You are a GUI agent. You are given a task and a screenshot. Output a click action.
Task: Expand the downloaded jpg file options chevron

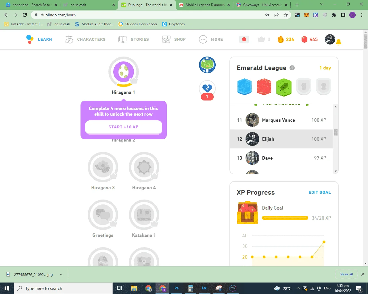(x=61, y=274)
